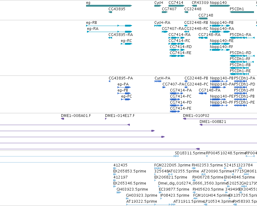Image resolution: width=257 pixels, height=206 pixels.
Task: Select the Nopp140-PB protein label
Action: click(222, 78)
